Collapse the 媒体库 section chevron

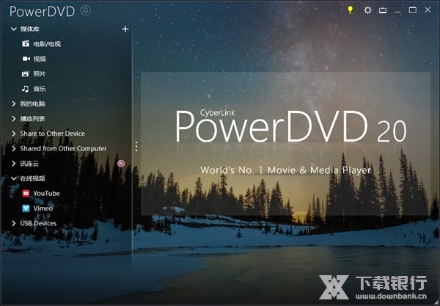coord(13,29)
